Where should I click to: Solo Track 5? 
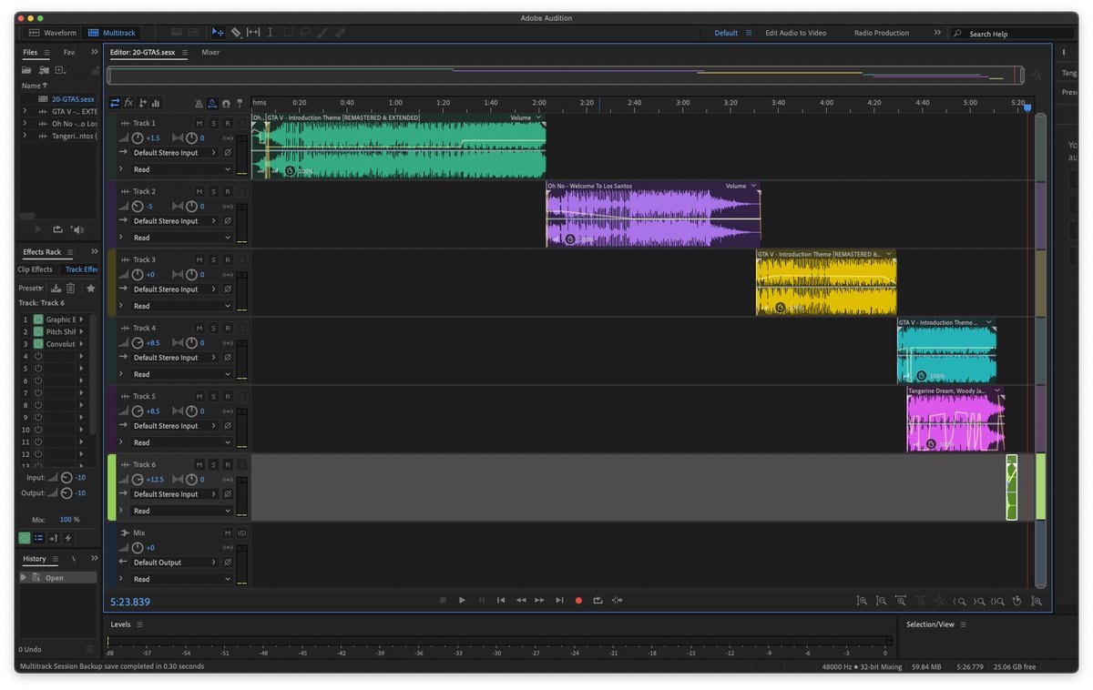click(x=213, y=396)
